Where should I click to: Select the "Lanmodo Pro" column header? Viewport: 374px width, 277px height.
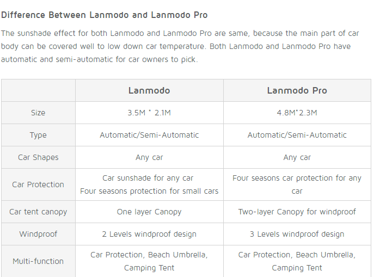tap(297, 90)
